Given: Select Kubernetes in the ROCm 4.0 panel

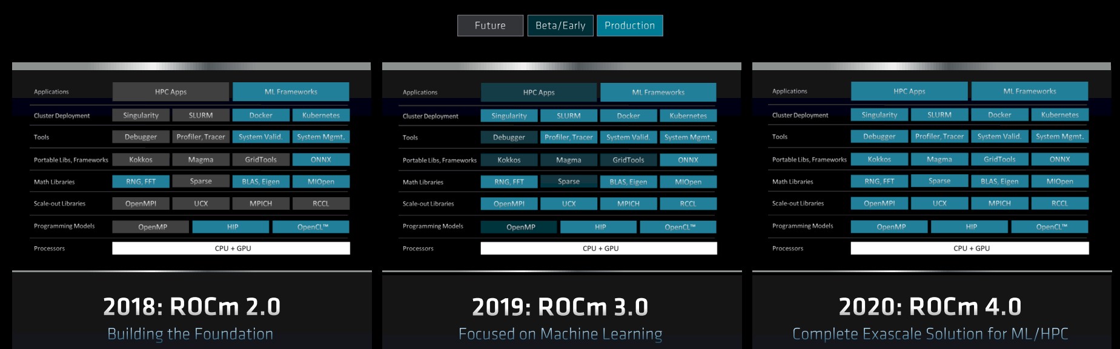Looking at the screenshot, I should pyautogui.click(x=1060, y=115).
